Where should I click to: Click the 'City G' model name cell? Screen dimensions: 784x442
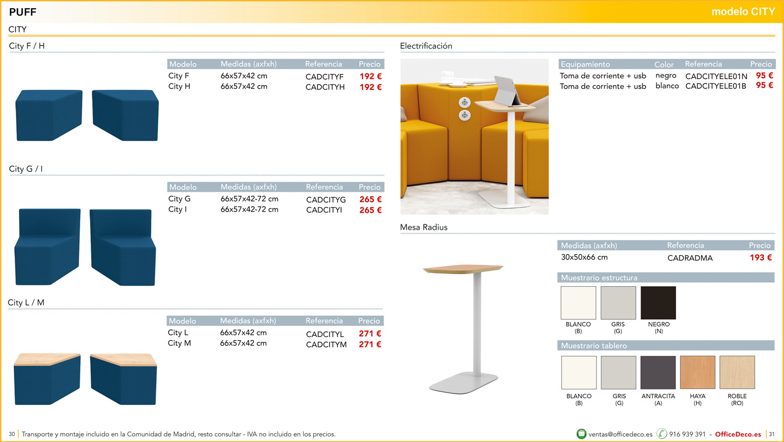click(x=179, y=199)
